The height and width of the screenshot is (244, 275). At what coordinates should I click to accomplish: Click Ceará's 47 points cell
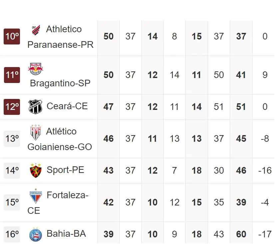(x=109, y=107)
